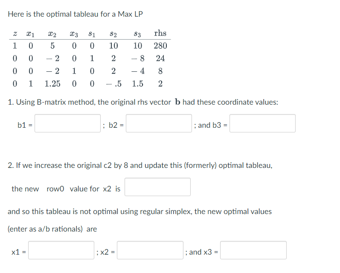Click the x1 optimal value input
Image resolution: width=340 pixels, height=273 pixels.
pyautogui.click(x=61, y=250)
